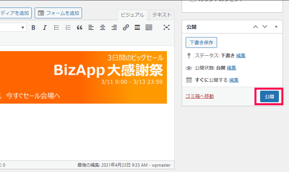Align text center
The image size is (289, 172).
103,28
